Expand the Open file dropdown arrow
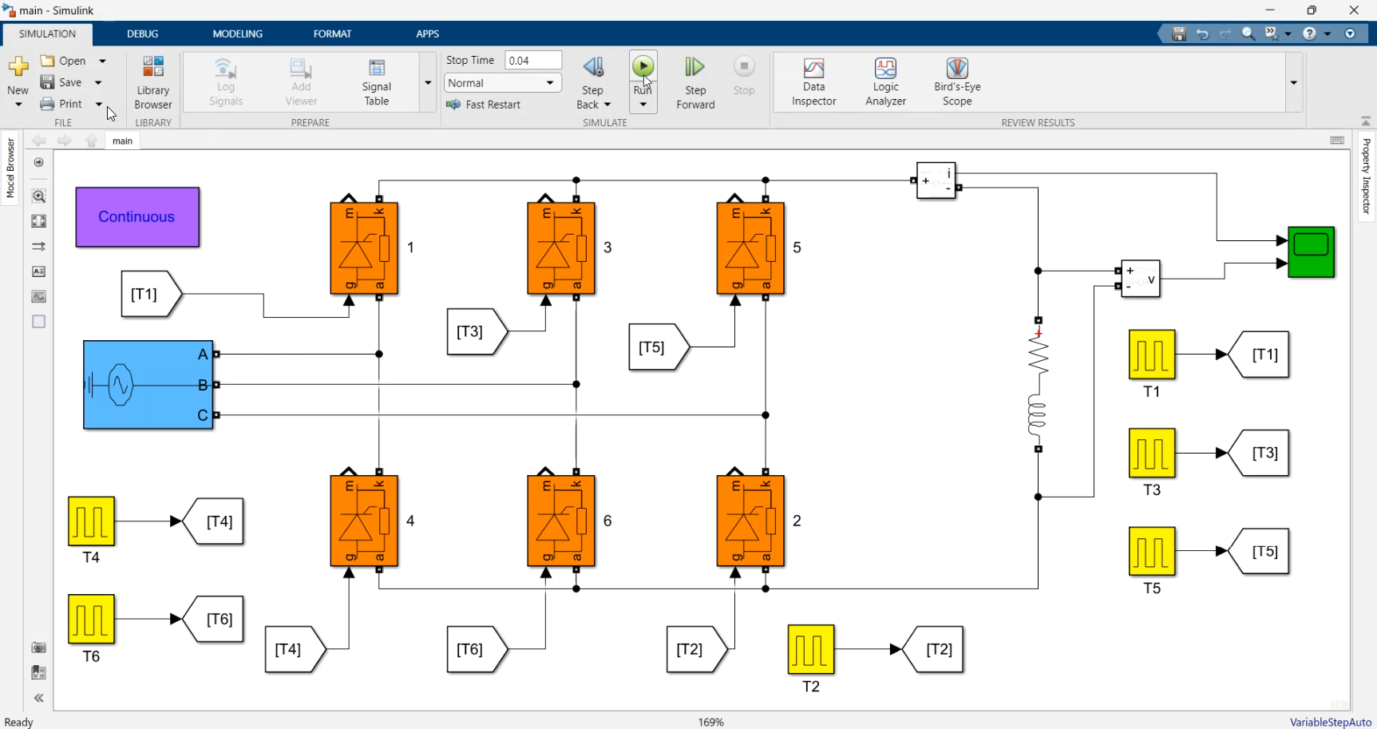Viewport: 1377px width, 729px height. [x=102, y=61]
